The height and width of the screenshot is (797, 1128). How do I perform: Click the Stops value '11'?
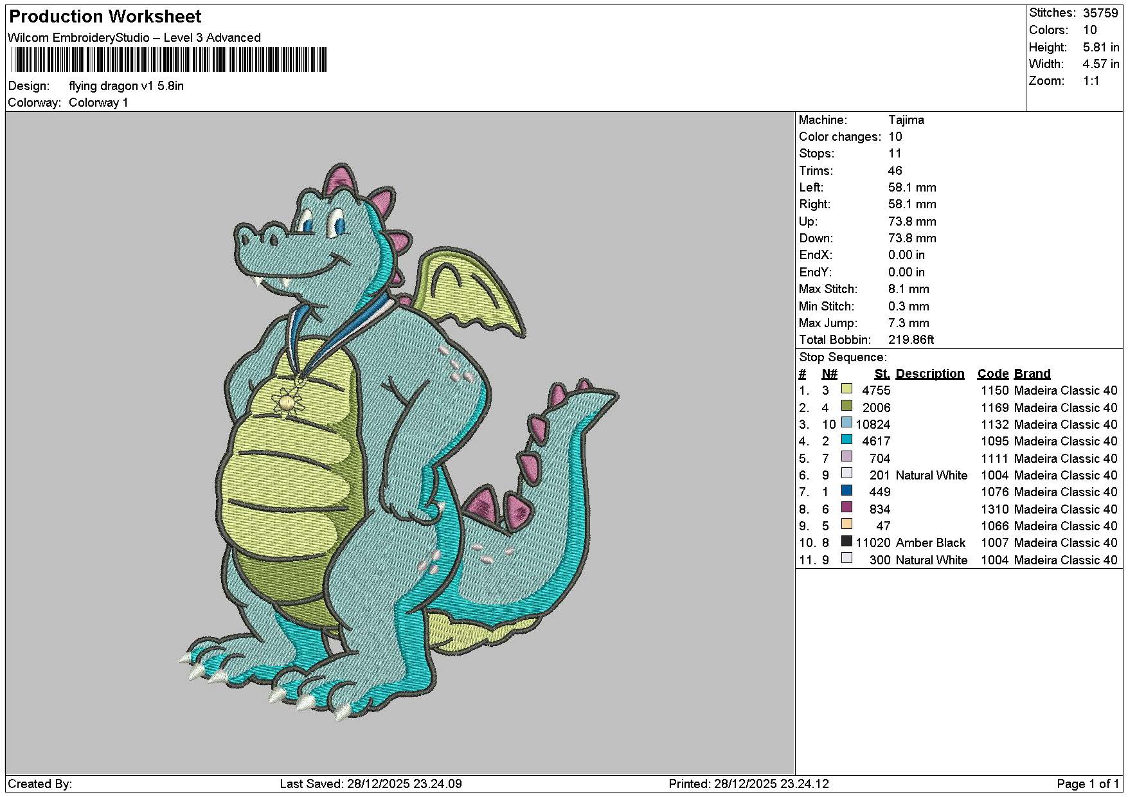[x=895, y=153]
